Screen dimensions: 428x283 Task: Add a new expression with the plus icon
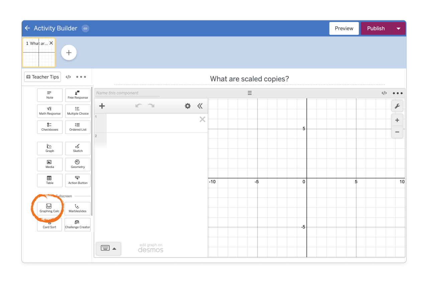(x=102, y=106)
